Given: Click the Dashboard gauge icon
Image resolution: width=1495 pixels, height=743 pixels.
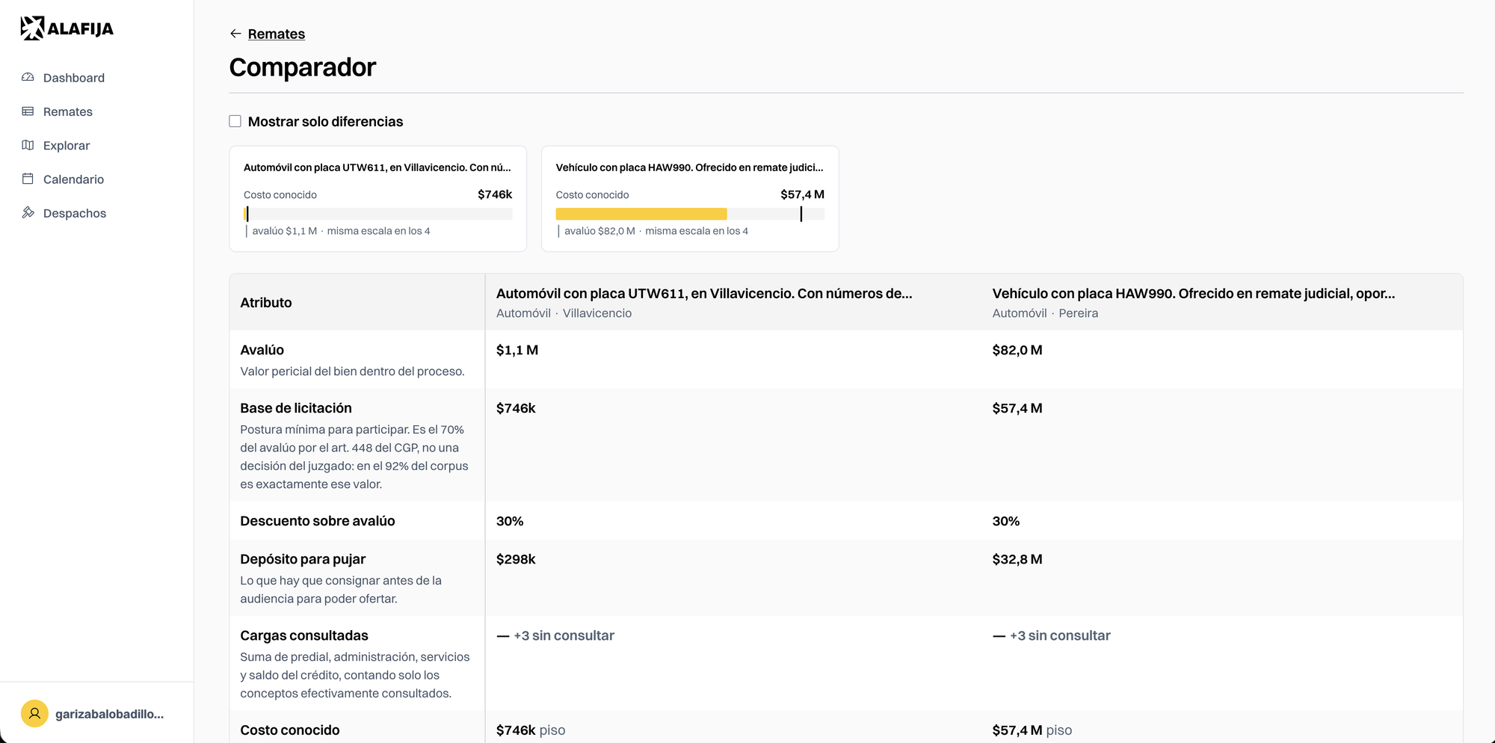Looking at the screenshot, I should coord(28,78).
